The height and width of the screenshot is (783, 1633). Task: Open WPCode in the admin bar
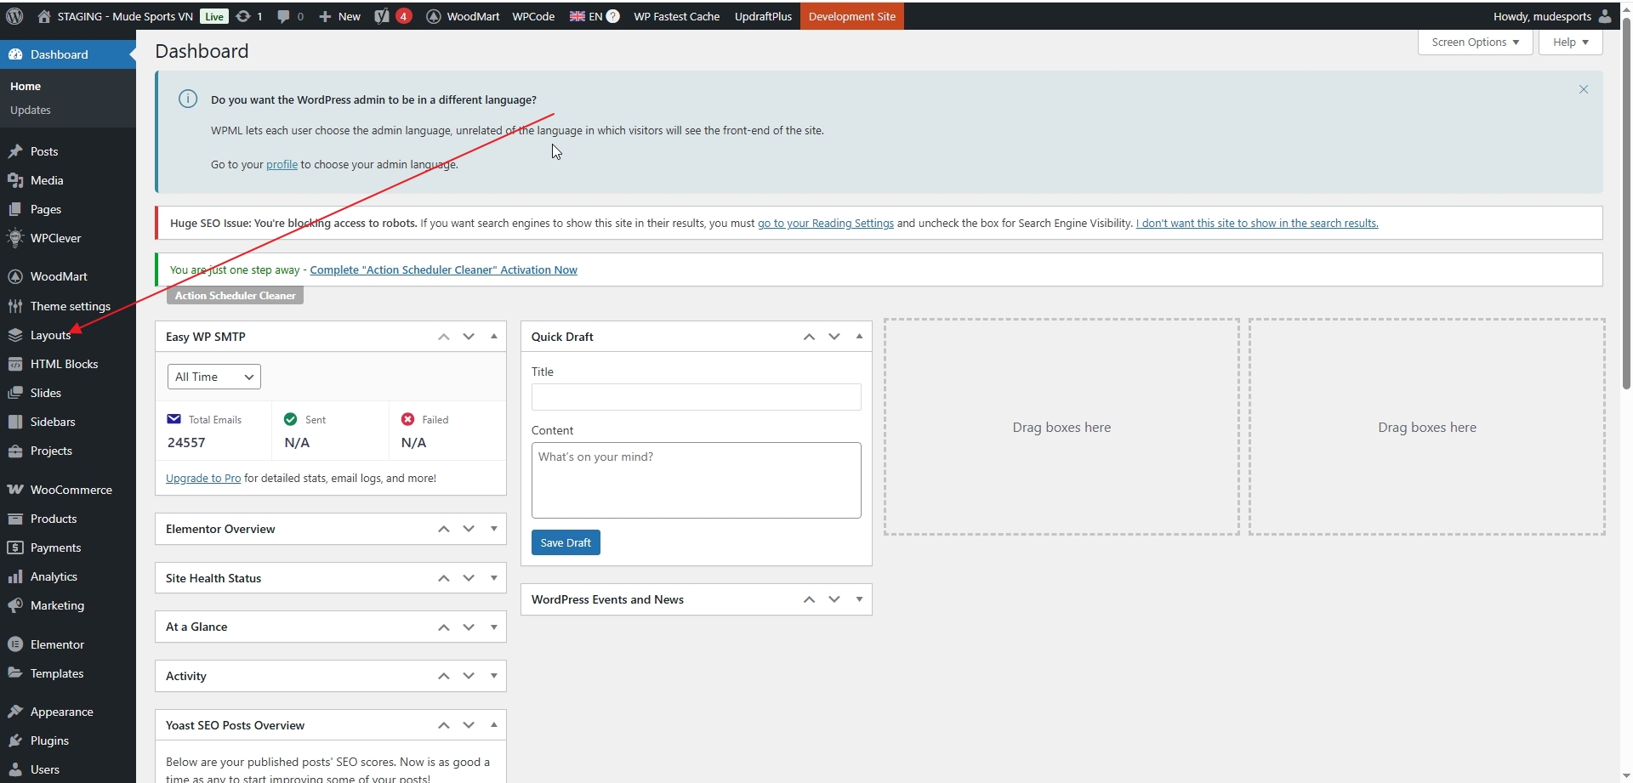533,16
